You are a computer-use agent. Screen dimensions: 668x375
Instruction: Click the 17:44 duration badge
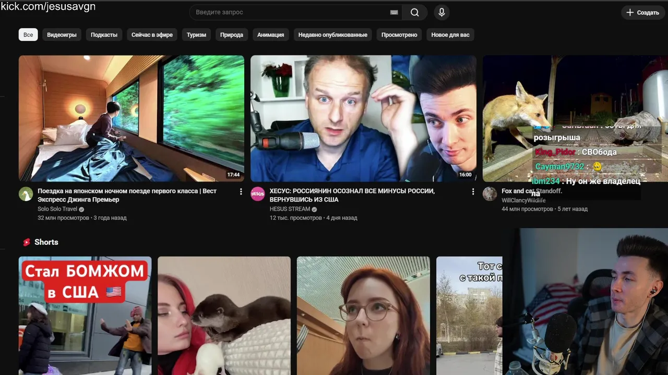coord(233,175)
